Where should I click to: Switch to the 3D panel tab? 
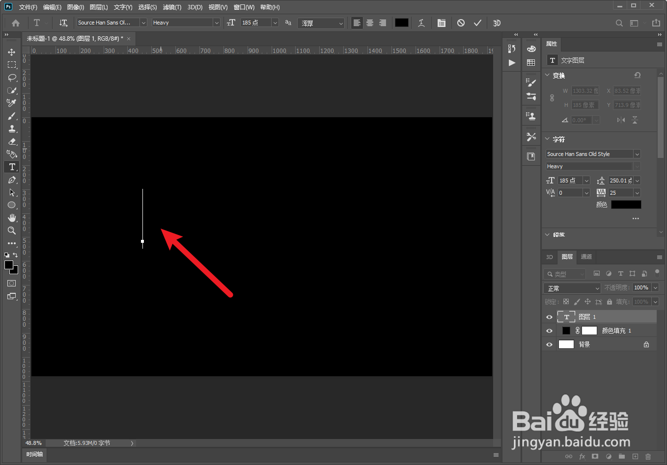tap(550, 257)
